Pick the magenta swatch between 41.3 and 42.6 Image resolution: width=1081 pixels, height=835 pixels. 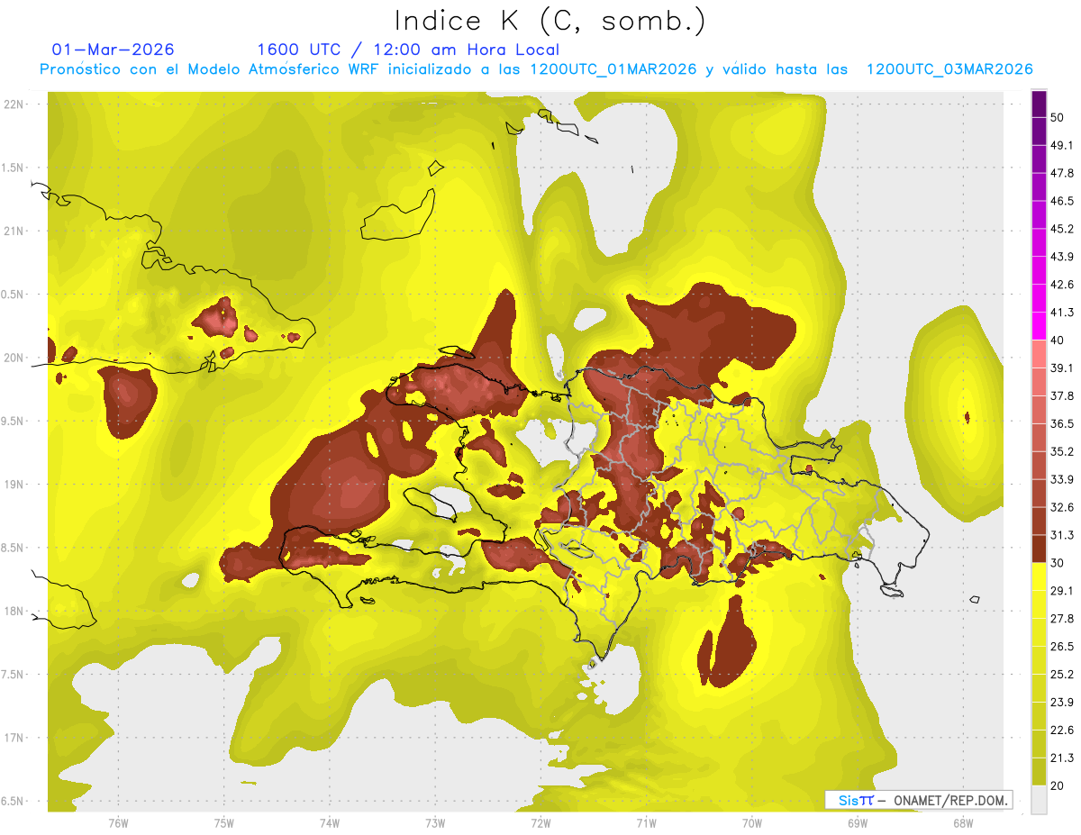pyautogui.click(x=1039, y=298)
